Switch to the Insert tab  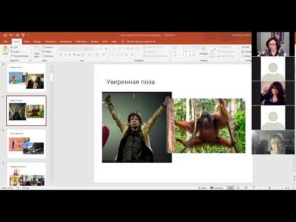pos(27,41)
